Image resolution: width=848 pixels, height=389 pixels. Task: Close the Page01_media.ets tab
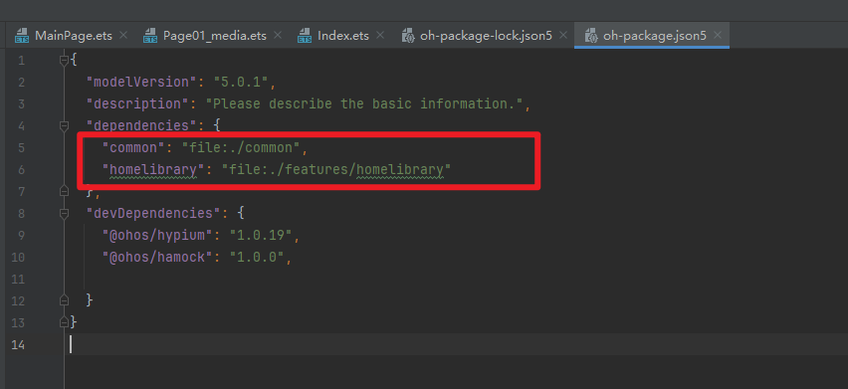pos(278,36)
